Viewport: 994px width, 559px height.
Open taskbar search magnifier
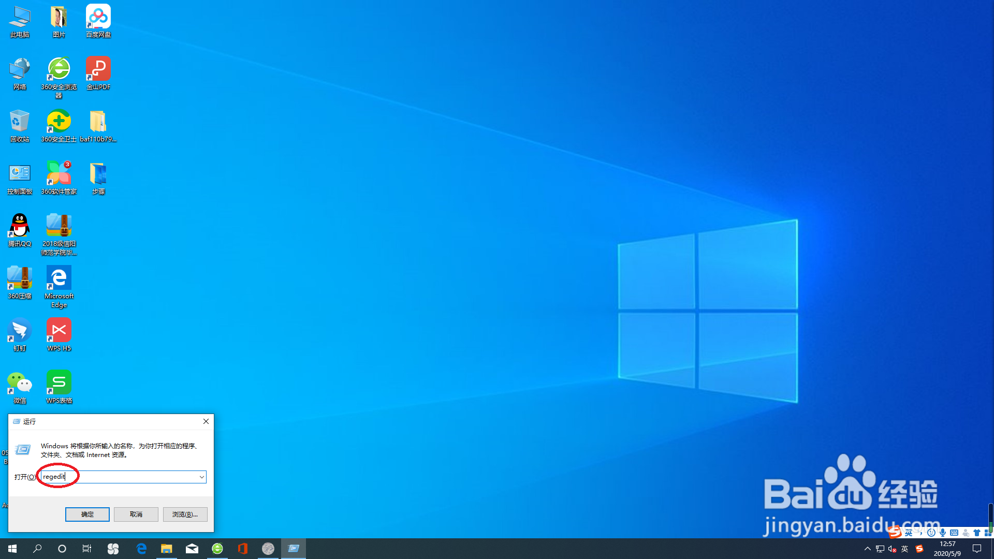click(37, 549)
